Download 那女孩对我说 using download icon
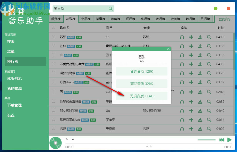 pos(200,111)
